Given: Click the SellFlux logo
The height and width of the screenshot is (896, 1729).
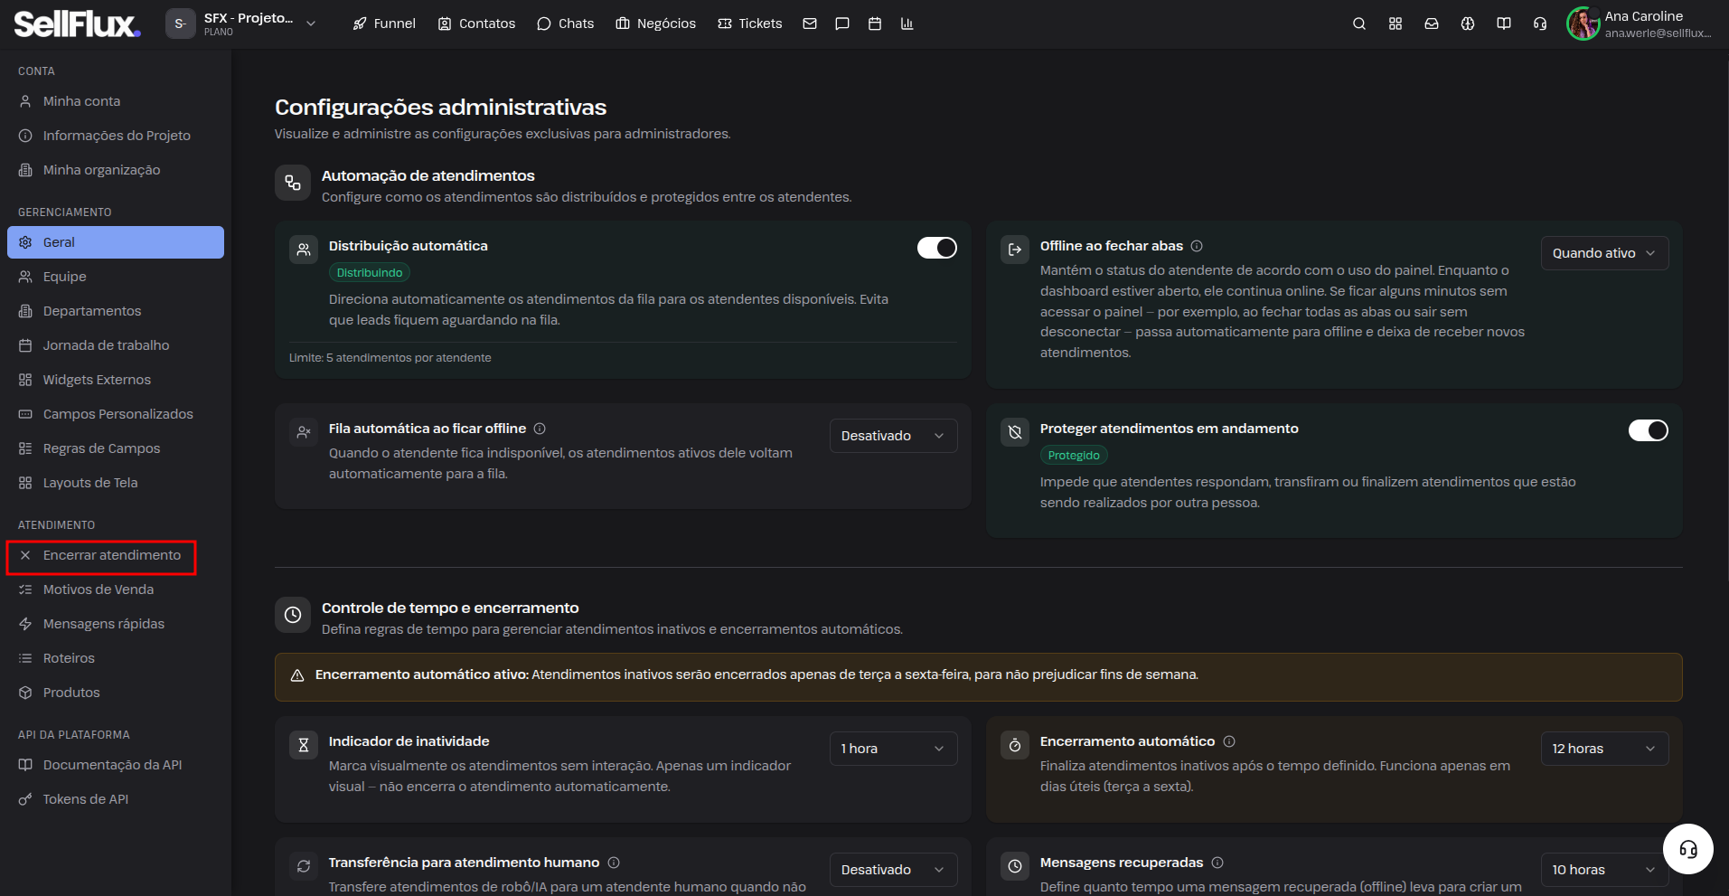Looking at the screenshot, I should [x=77, y=24].
